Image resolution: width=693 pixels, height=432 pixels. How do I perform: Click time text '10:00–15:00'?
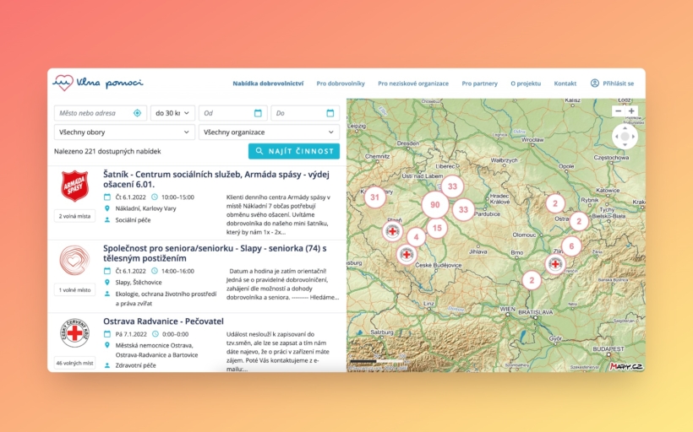pos(177,197)
